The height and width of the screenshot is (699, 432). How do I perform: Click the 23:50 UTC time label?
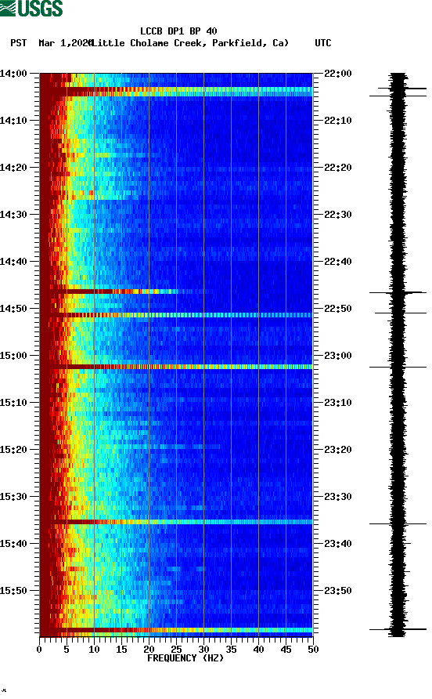(338, 591)
